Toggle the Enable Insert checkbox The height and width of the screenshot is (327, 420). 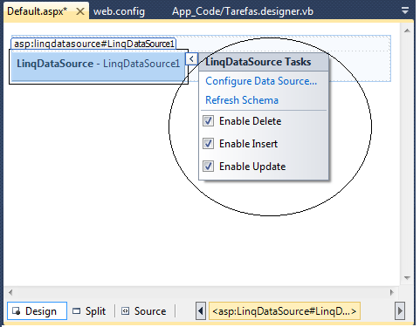coord(208,144)
